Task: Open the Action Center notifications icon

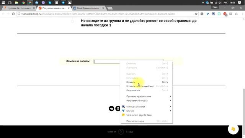Action: coord(239,3)
